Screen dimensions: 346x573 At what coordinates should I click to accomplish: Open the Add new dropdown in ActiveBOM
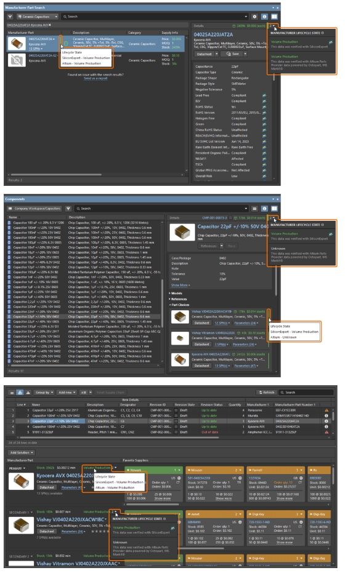tap(67, 392)
